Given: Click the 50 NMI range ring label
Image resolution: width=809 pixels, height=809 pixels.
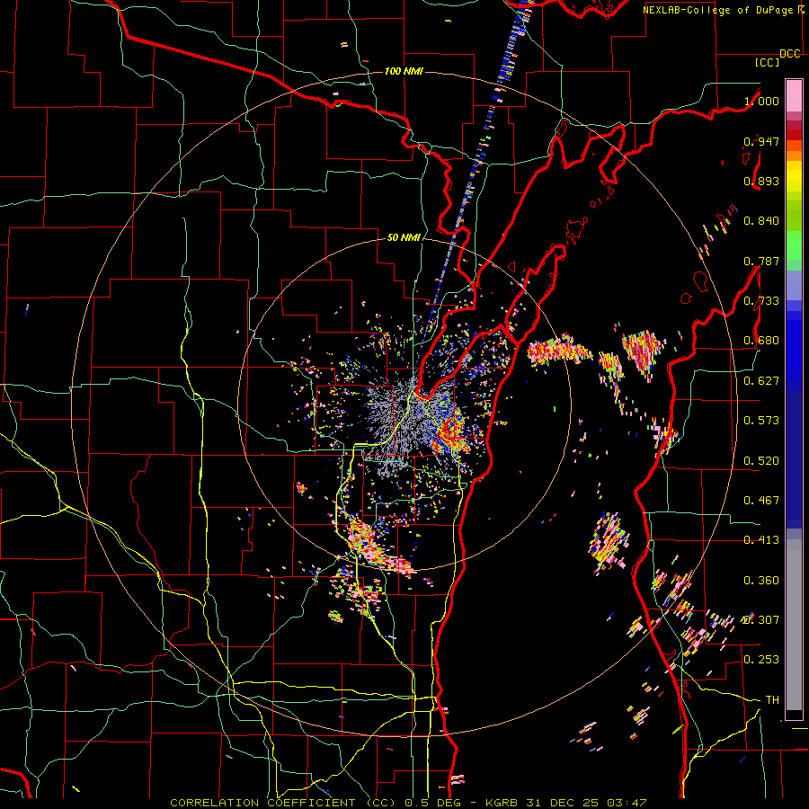Looking at the screenshot, I should coord(404,237).
